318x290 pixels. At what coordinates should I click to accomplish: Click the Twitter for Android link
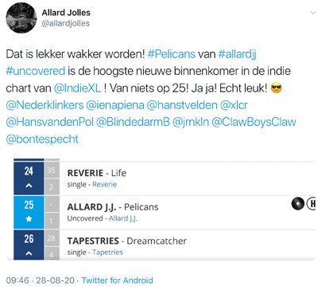tap(117, 280)
